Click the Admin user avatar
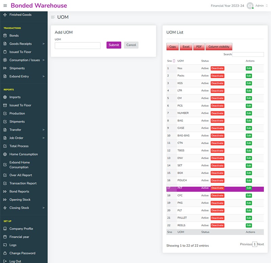The image size is (271, 263). point(250,6)
